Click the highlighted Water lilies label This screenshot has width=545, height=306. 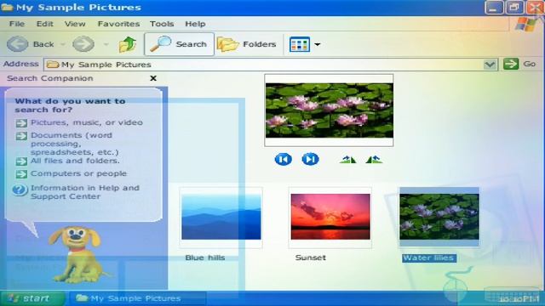tap(429, 258)
